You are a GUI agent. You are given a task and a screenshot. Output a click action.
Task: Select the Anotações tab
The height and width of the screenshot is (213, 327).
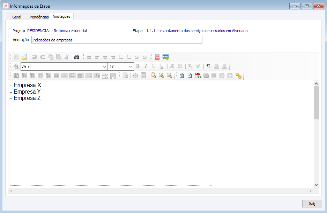61,16
